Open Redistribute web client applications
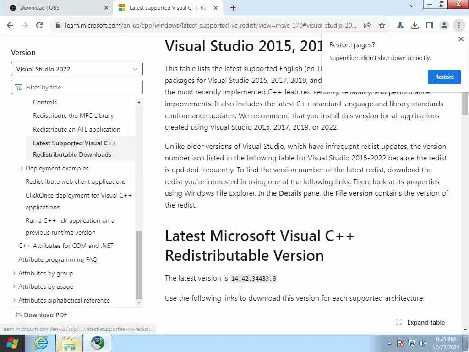 pos(76,181)
